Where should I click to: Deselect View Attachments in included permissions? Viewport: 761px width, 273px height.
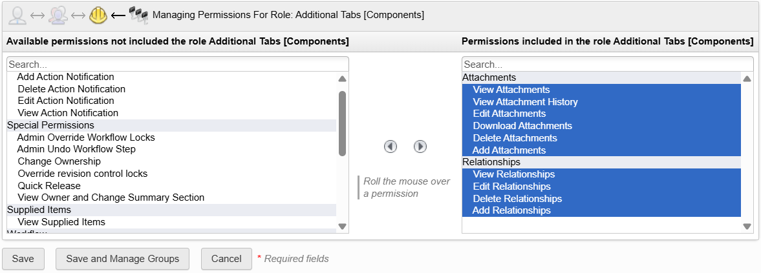511,90
